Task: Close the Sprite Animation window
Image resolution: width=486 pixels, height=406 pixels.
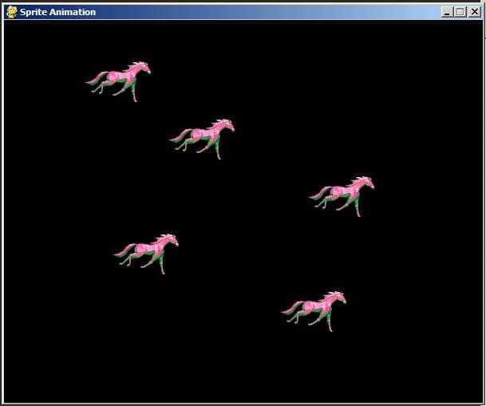Action: [473, 12]
